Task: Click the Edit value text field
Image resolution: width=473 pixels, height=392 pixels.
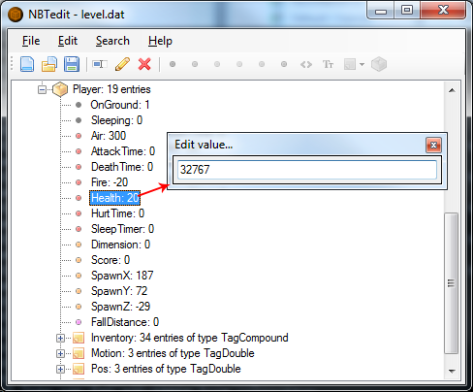Action: click(x=307, y=170)
